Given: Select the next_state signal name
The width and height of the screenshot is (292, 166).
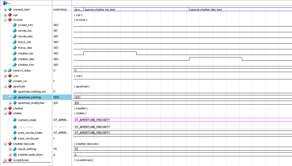Looking at the screenshot, I should coord(25,127).
